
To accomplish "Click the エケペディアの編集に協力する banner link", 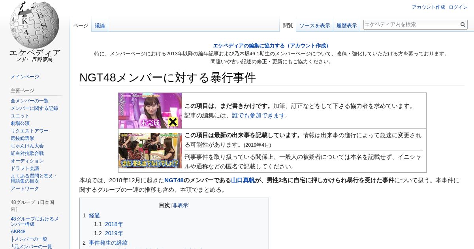I will point(272,46).
